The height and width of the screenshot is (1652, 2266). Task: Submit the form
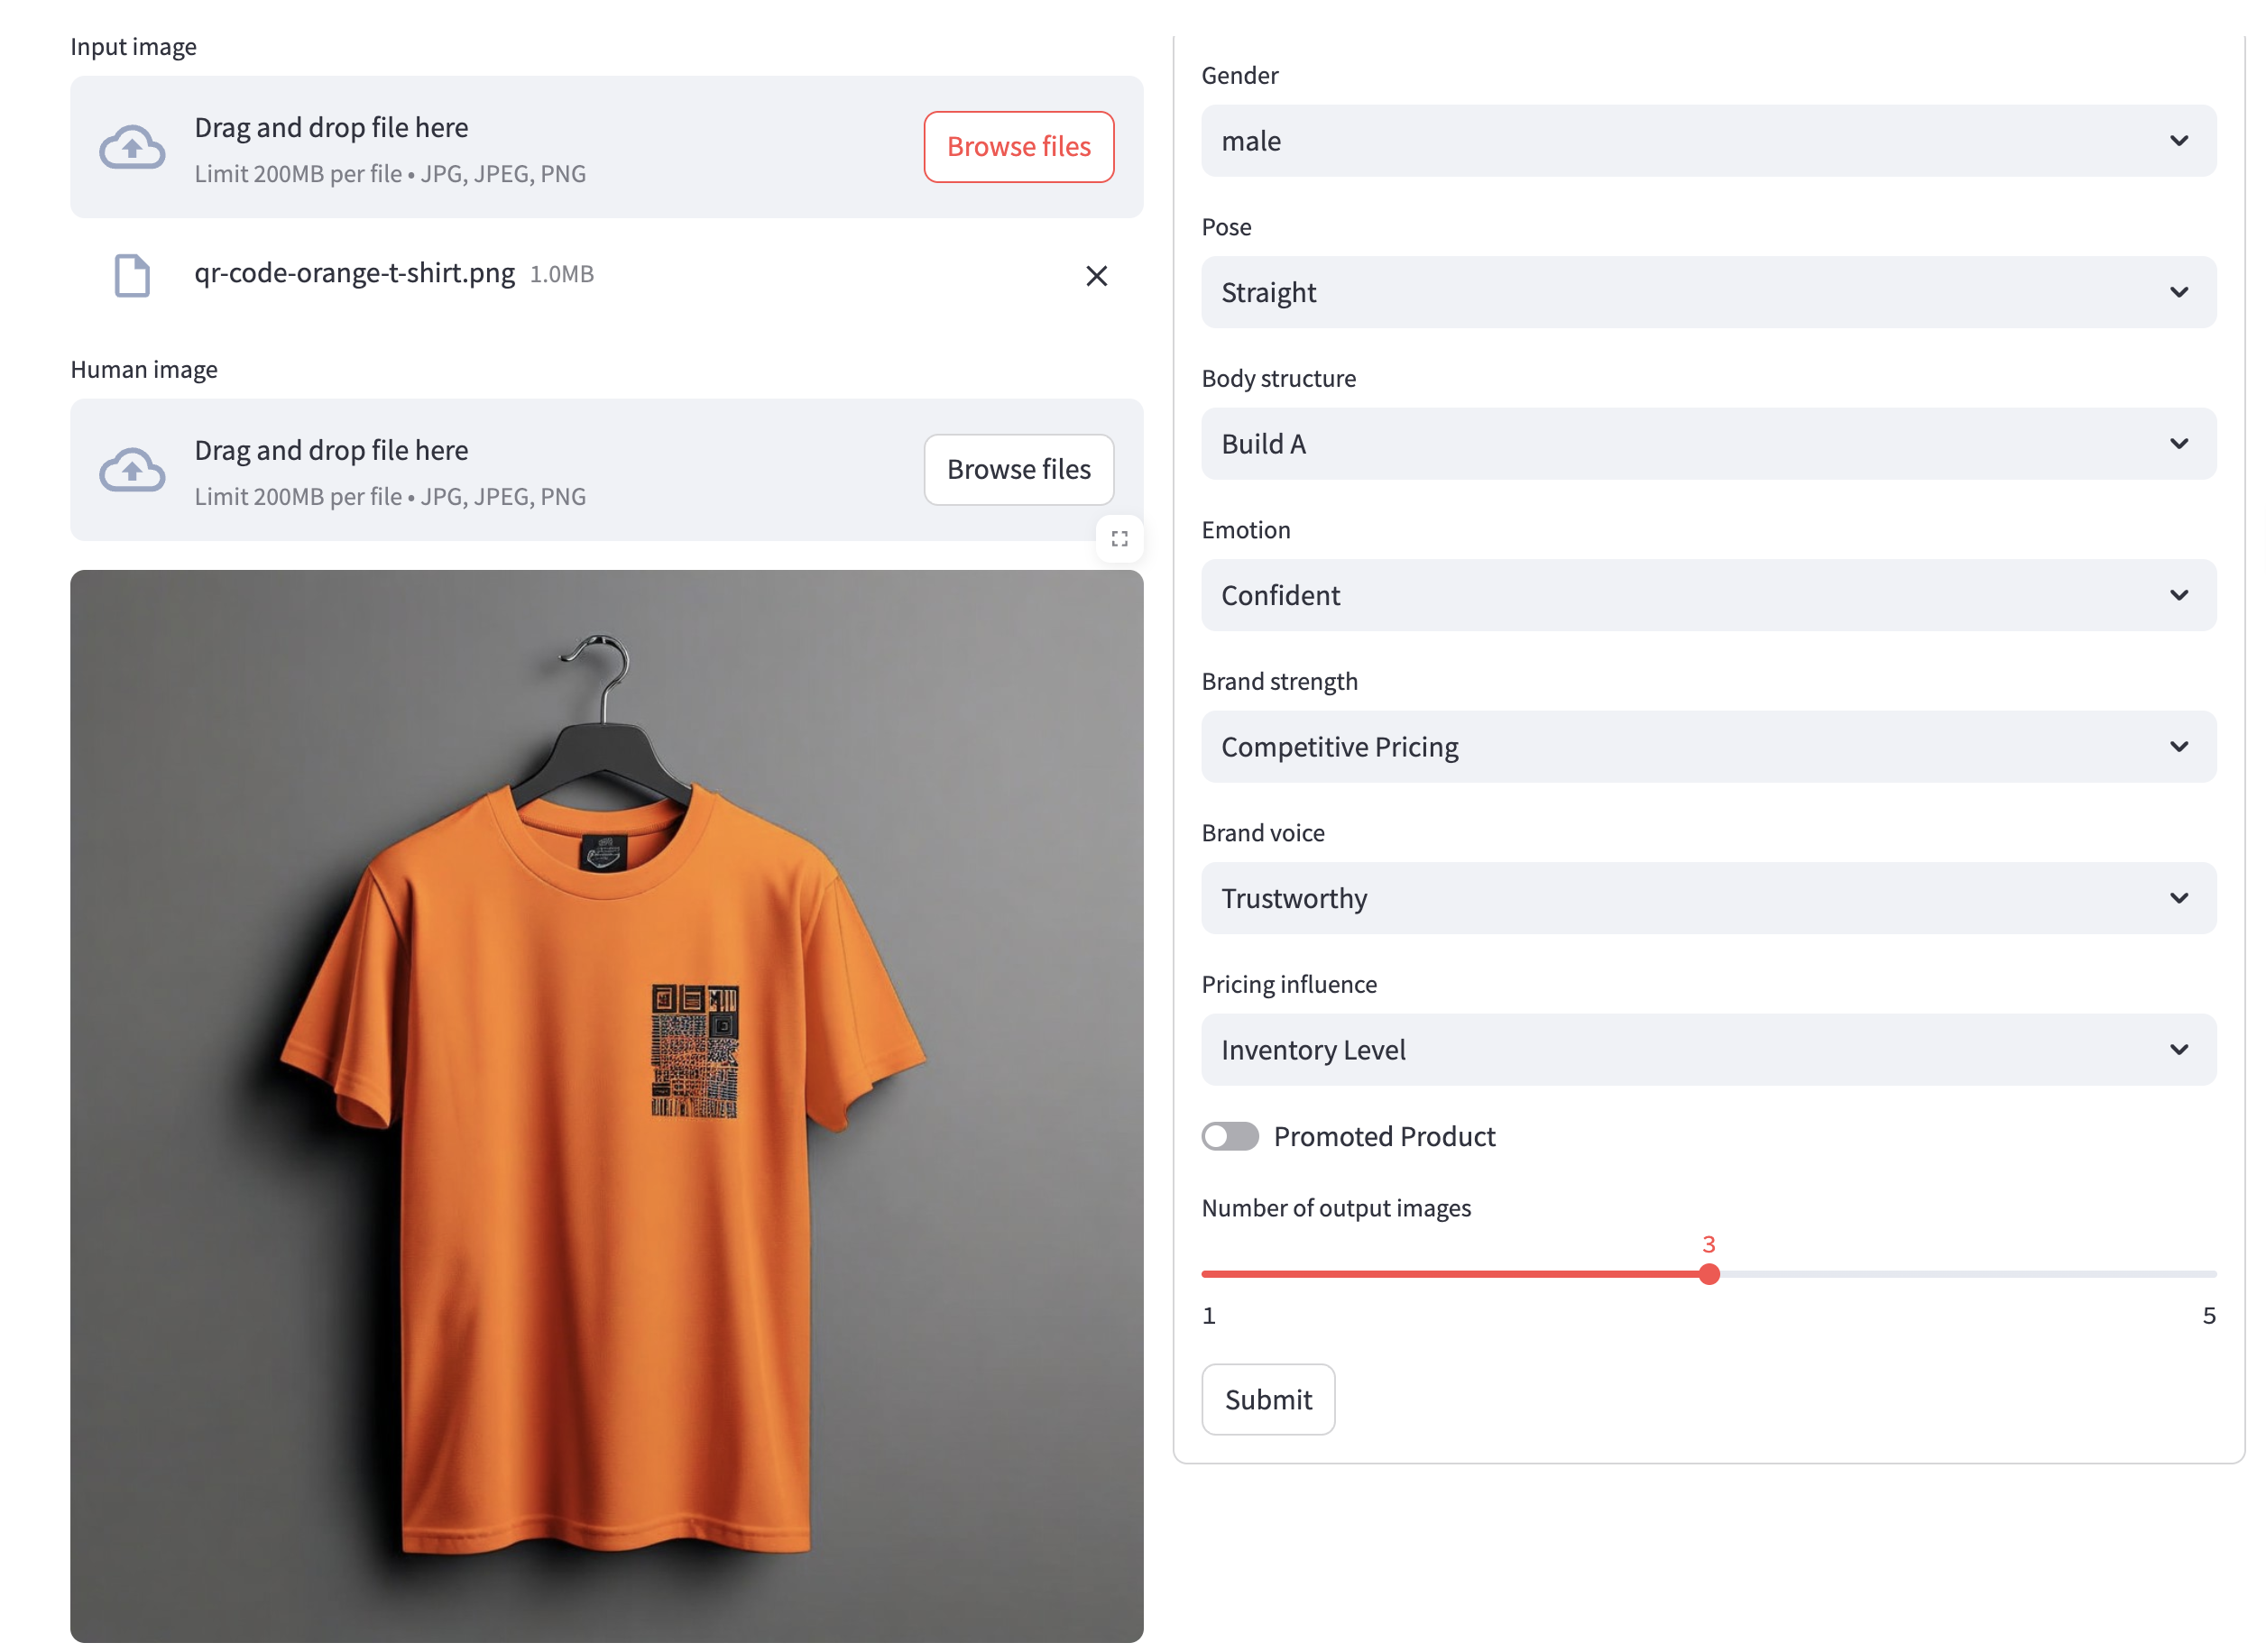pos(1267,1399)
